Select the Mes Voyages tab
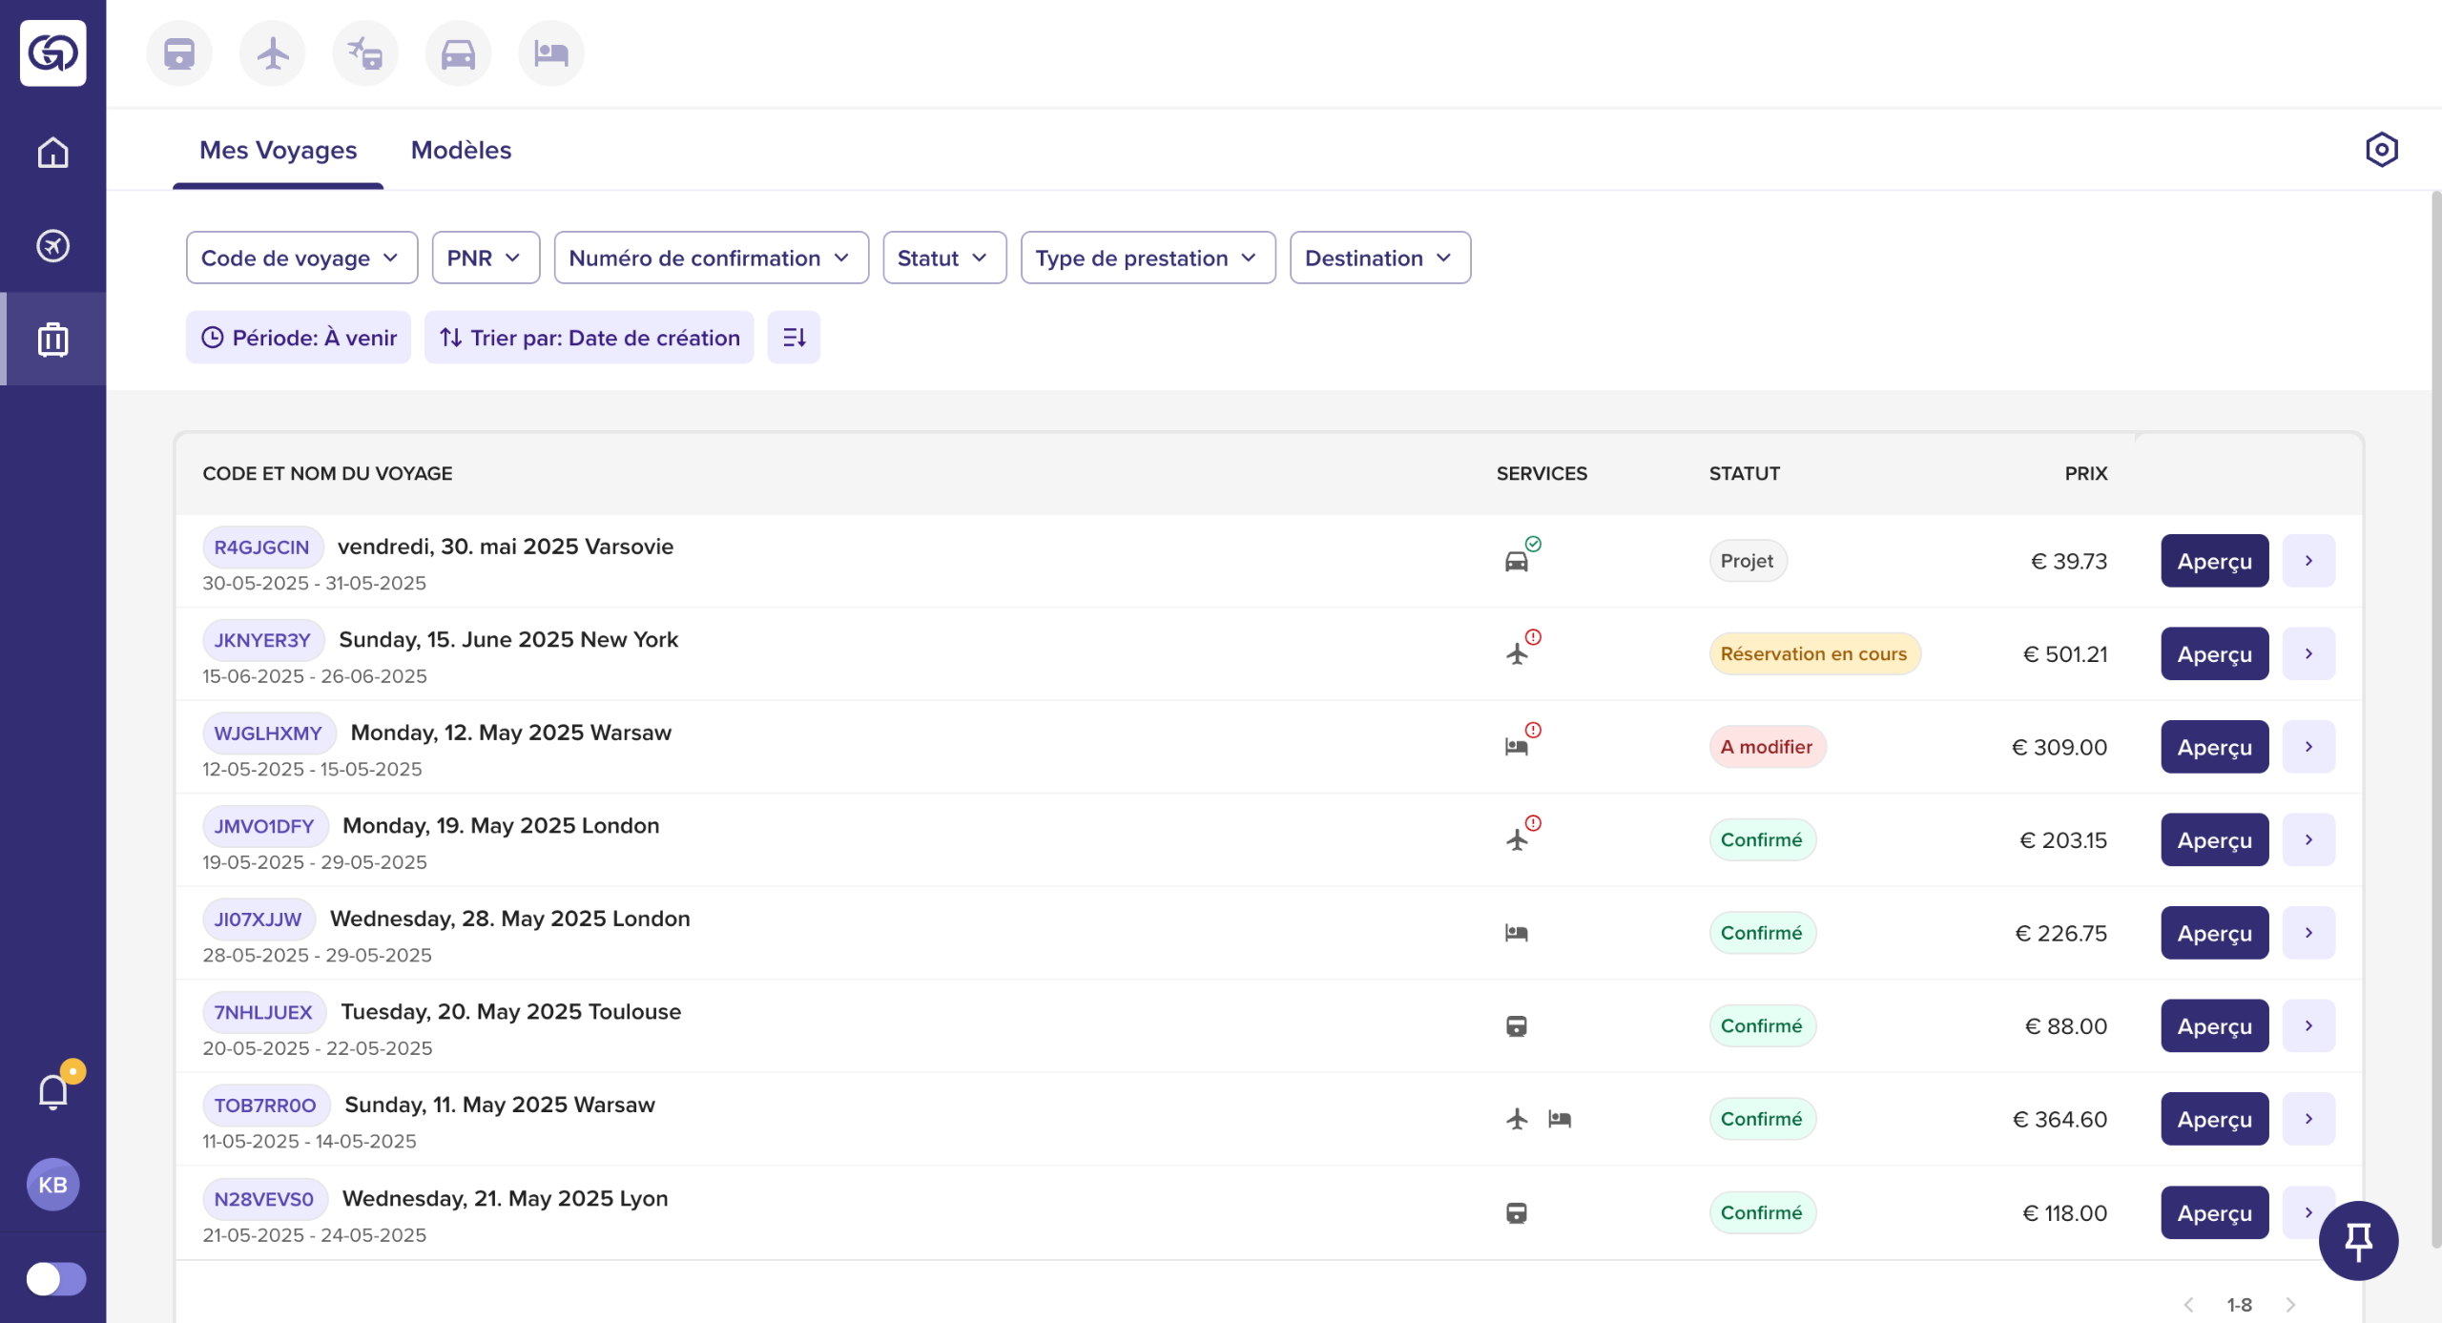Viewport: 2442px width, 1323px height. click(278, 150)
